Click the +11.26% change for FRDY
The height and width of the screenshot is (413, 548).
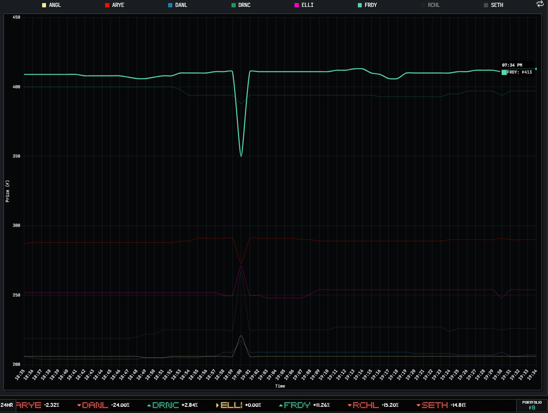[x=322, y=405]
